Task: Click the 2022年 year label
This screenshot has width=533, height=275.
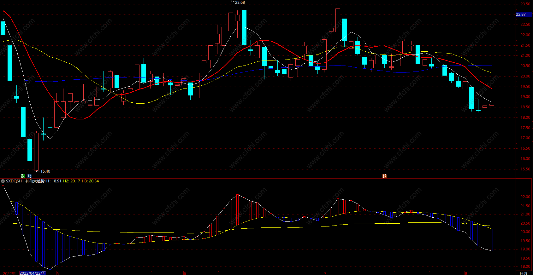Action: [9, 273]
